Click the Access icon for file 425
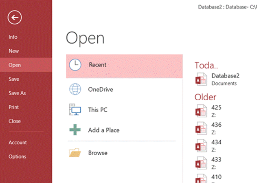 point(201,111)
